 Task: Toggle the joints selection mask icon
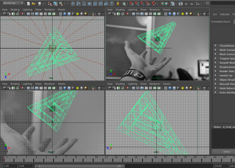click(x=78, y=4)
